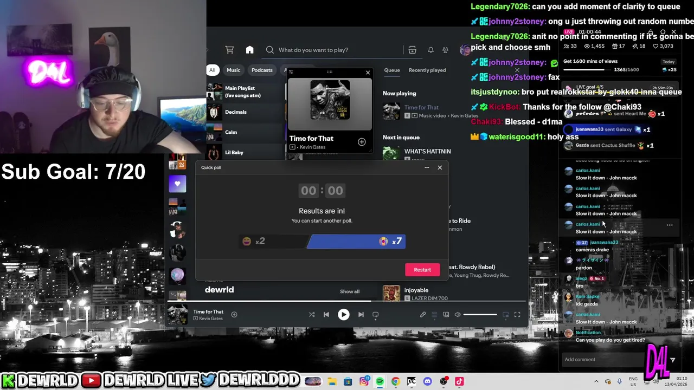Open miniplayer settings sliders icon
Viewport: 694px width, 390px height.
(x=291, y=71)
